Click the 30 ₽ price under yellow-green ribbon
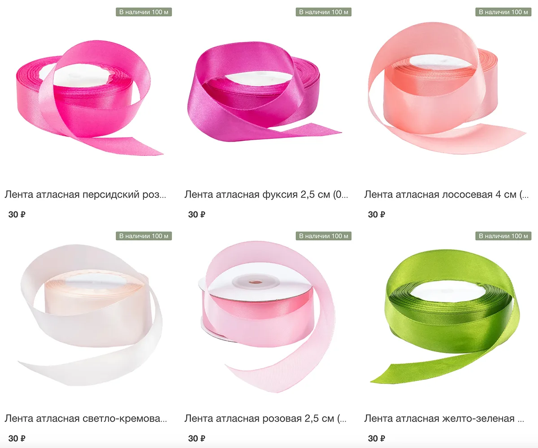The width and height of the screenshot is (538, 448). [377, 438]
